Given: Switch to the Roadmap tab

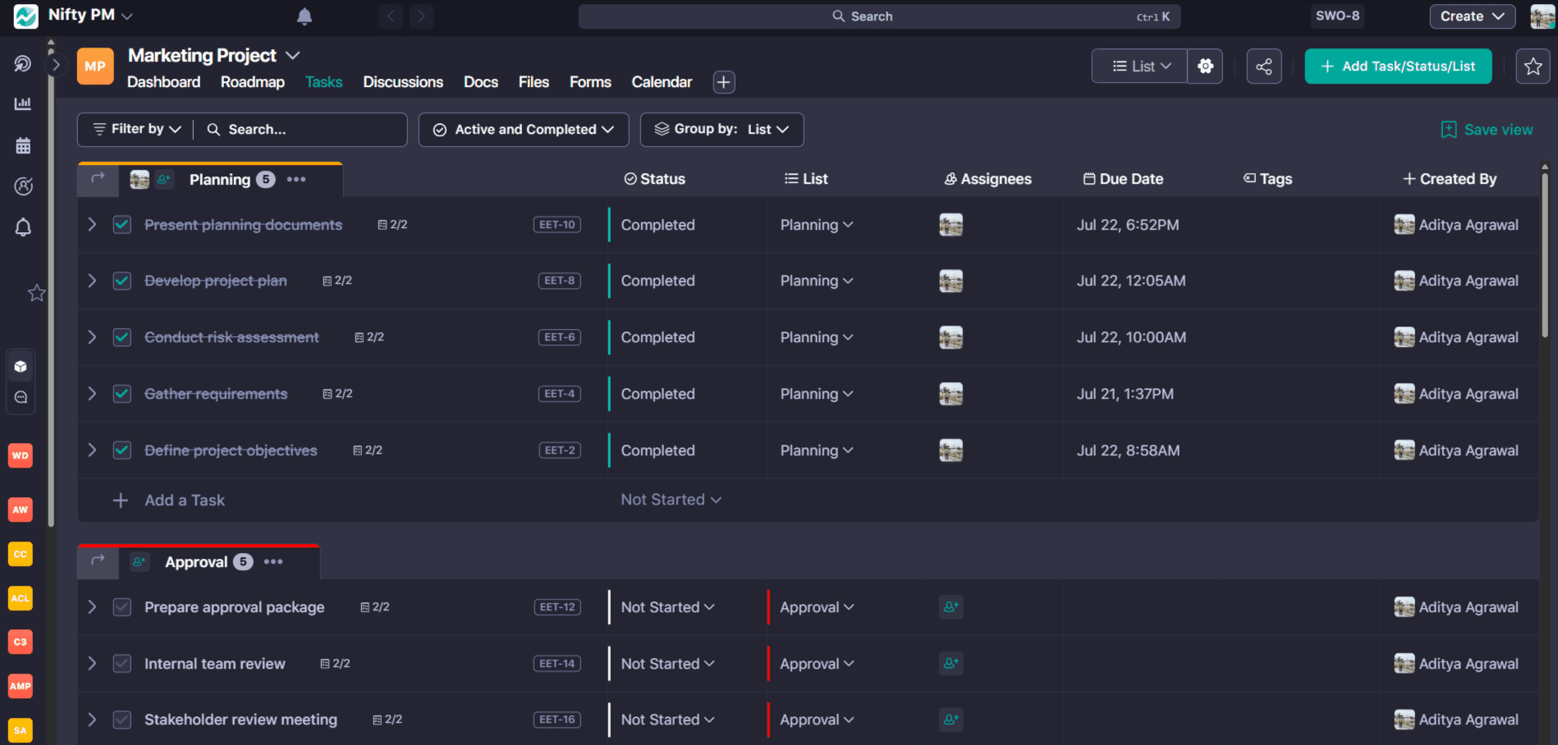Looking at the screenshot, I should point(252,82).
